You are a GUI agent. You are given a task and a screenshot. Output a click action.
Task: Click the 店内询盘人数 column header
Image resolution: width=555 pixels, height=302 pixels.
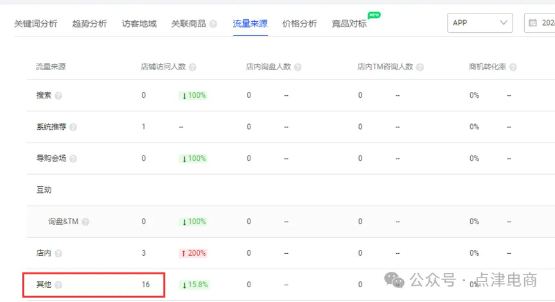pyautogui.click(x=269, y=67)
